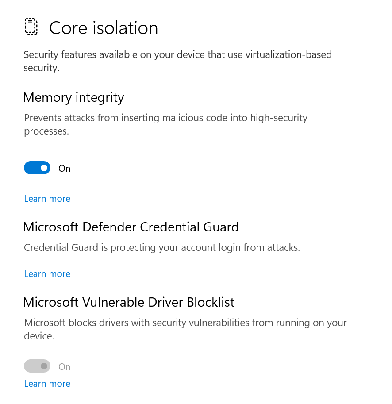392x404 pixels.
Task: Click the white knob of the Memory integrity switch
Action: pos(44,168)
